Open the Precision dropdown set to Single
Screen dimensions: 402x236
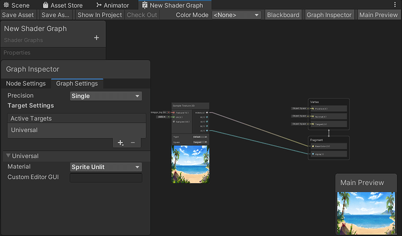pos(106,96)
